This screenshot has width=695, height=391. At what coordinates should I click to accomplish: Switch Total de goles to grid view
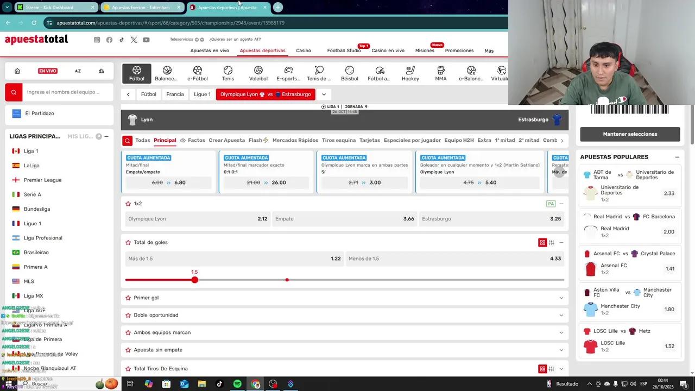[542, 243]
